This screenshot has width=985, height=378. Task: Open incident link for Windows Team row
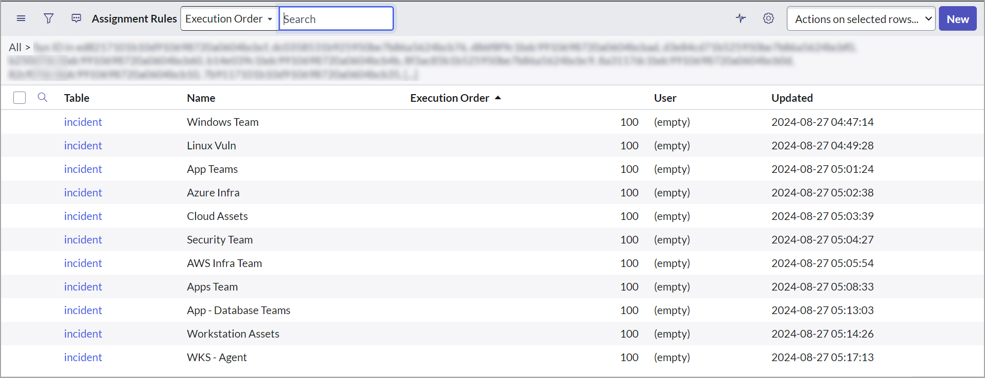pyautogui.click(x=83, y=122)
